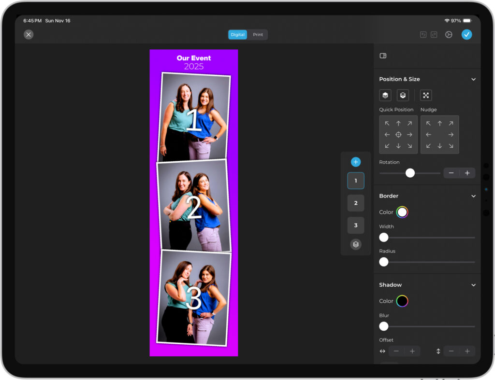Viewport: 495px width, 380px height.
Task: Switch to the Print tab
Action: coord(258,35)
